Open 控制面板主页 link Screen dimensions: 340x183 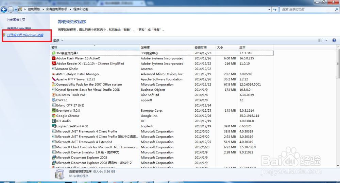point(16,20)
